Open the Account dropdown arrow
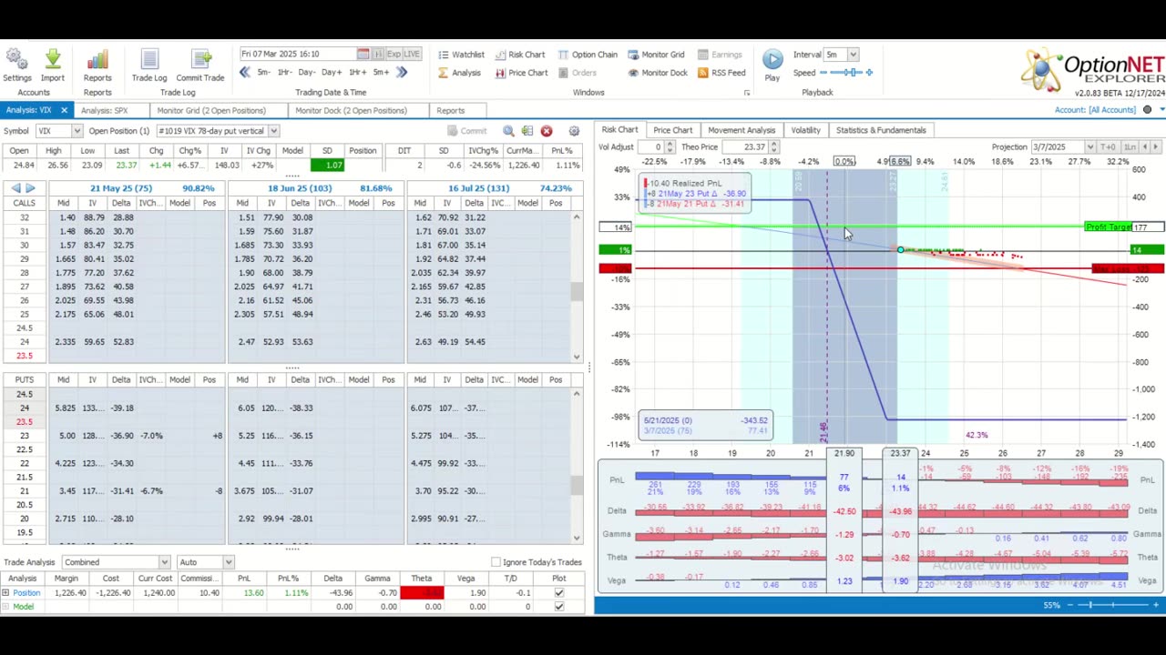This screenshot has width=1166, height=655. pyautogui.click(x=1160, y=110)
